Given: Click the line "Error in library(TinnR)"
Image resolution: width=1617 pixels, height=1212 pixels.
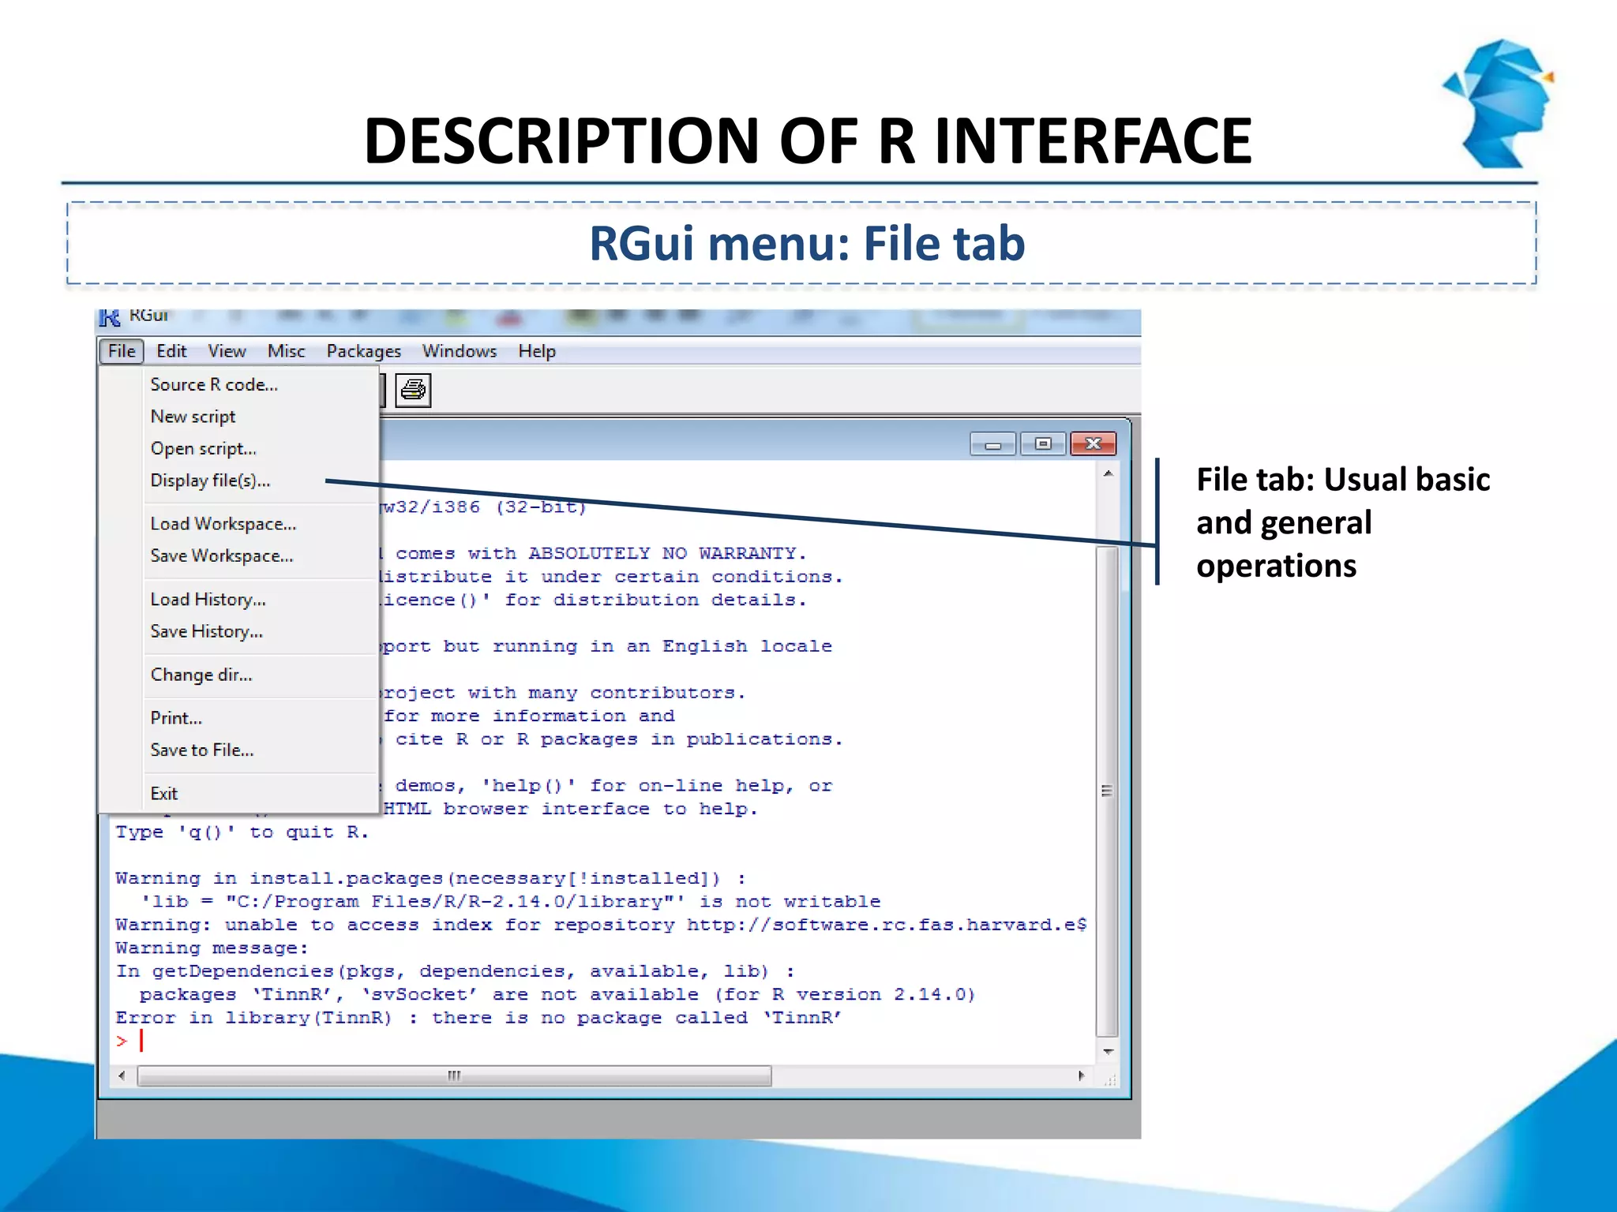Looking at the screenshot, I should [x=478, y=1018].
